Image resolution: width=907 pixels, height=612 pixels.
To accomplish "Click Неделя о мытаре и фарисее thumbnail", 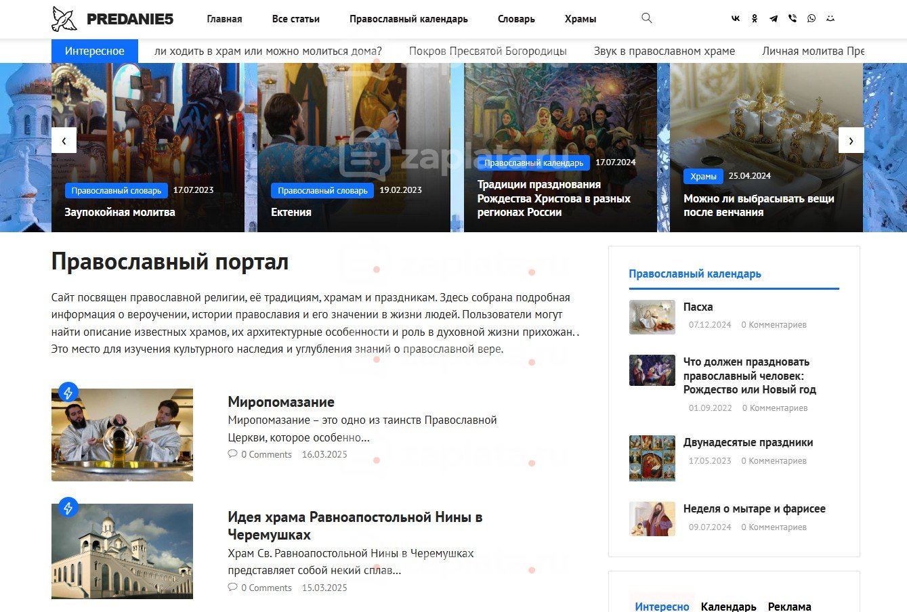I will (x=652, y=519).
